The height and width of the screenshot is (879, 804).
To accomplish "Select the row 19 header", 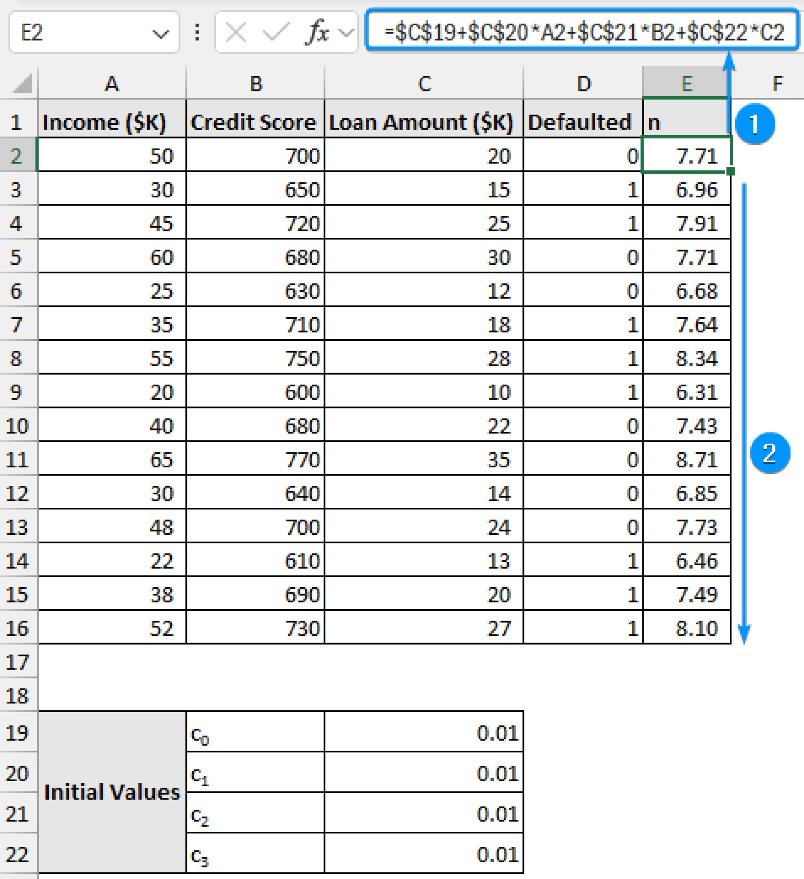I will tap(18, 733).
